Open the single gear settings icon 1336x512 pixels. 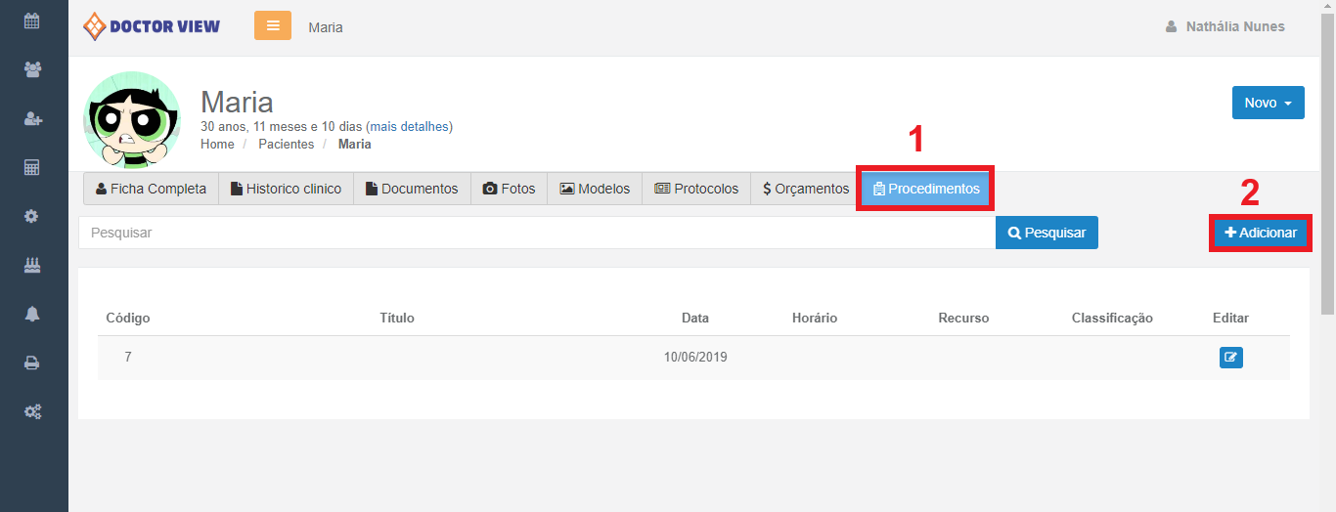pos(32,216)
